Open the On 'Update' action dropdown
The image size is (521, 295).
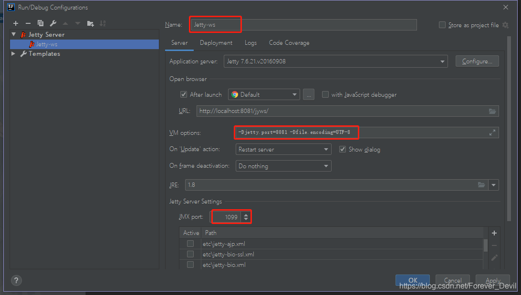(x=283, y=149)
